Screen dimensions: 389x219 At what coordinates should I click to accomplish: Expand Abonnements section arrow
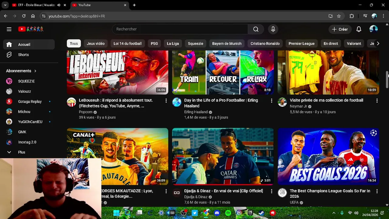pos(35,71)
